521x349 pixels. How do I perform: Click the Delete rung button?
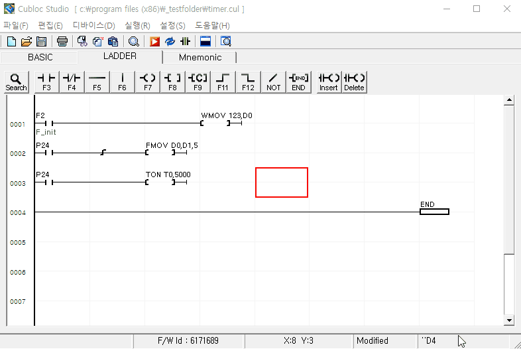point(354,82)
